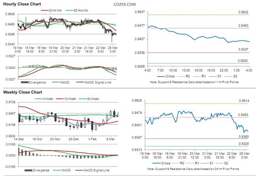
Task: Click the 'Weekly Close Chart' heading
Action: [22, 92]
